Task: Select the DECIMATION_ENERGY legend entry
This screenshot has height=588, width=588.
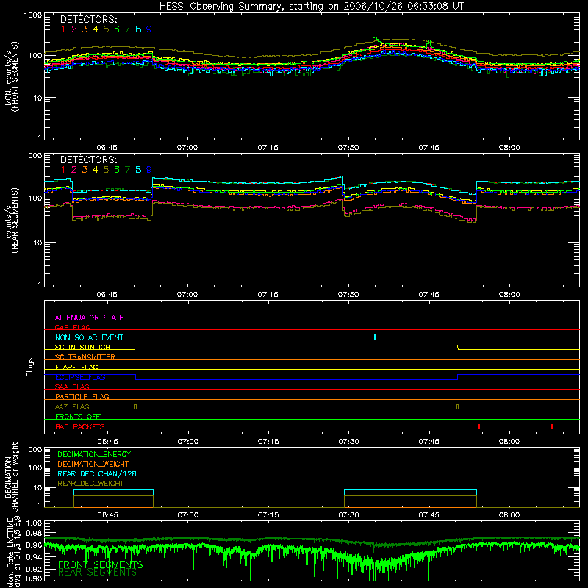Action: coord(94,454)
